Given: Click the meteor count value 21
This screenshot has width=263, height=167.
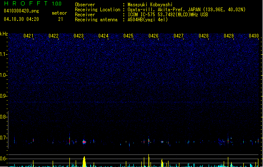Looking at the screenshot, I should tap(60, 19).
